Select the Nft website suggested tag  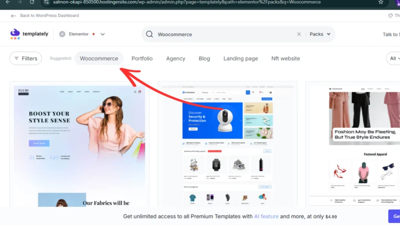pyautogui.click(x=286, y=59)
